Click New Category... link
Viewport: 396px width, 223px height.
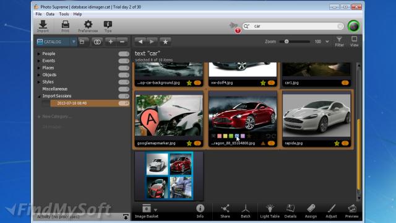point(56,116)
